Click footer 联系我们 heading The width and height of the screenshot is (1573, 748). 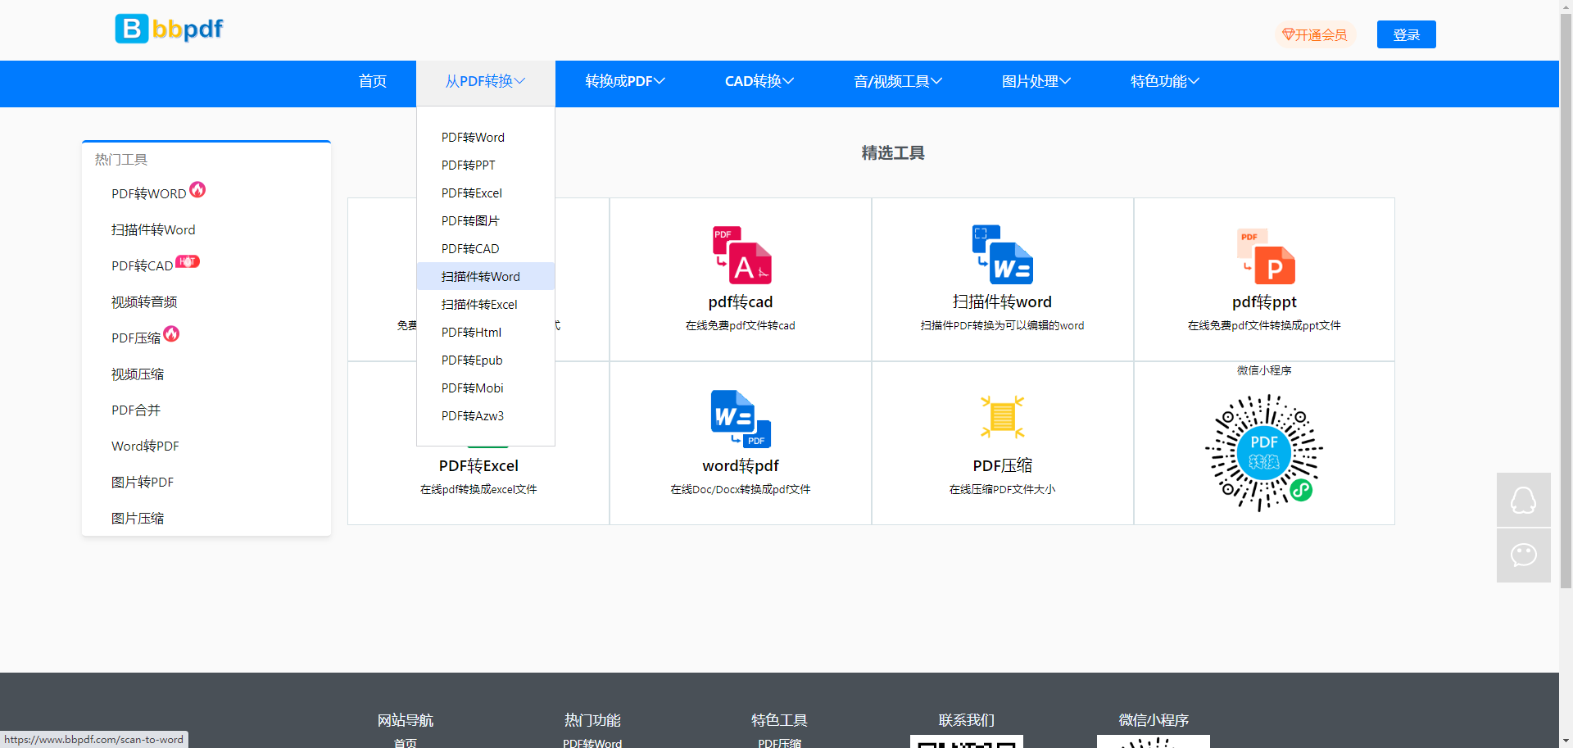pos(967,720)
